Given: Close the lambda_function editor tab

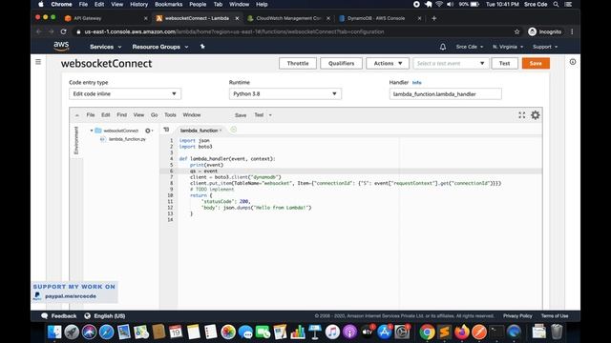Looking at the screenshot, I should coord(221,131).
